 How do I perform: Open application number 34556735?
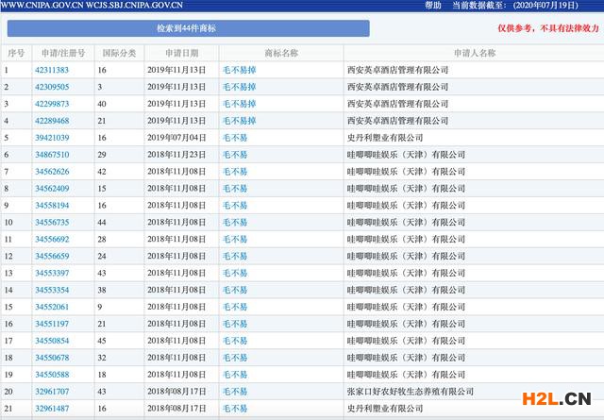click(x=52, y=222)
